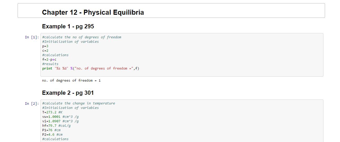Select the Example 1 - pg 295 heading
The height and width of the screenshot is (142, 340).
click(68, 27)
